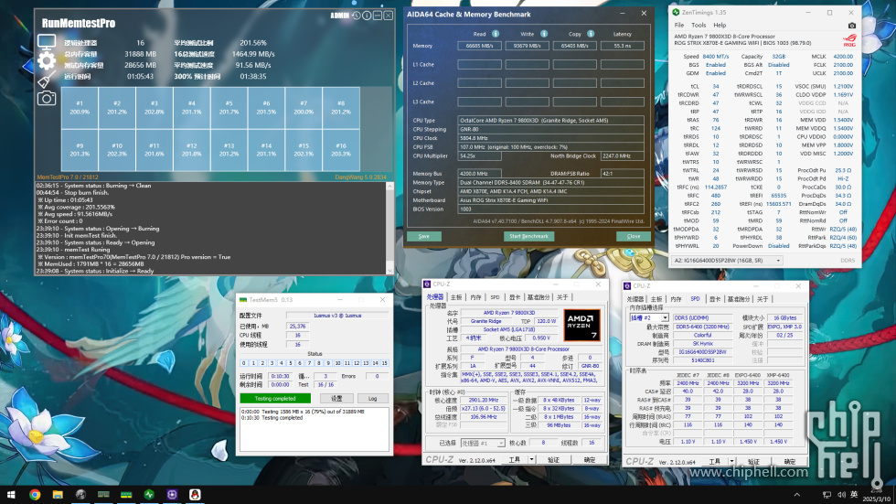Click the volume speaker icon in system tray
This screenshot has height=504, width=896.
841,494
